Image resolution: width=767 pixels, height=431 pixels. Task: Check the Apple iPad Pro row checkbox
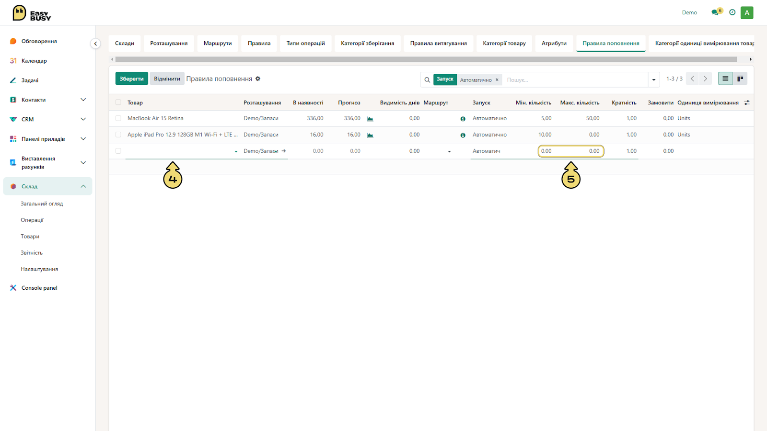point(118,135)
